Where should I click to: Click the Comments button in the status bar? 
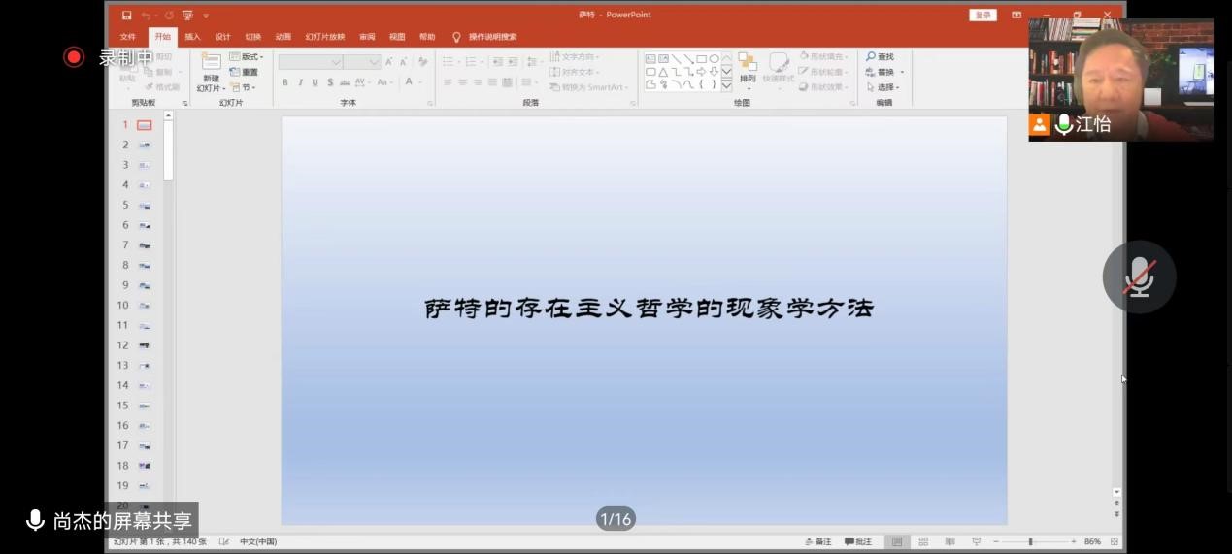click(858, 541)
